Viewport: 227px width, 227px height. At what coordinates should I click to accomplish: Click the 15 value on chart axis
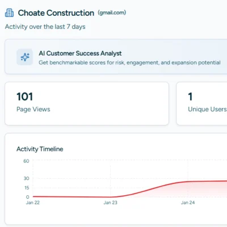(27, 188)
